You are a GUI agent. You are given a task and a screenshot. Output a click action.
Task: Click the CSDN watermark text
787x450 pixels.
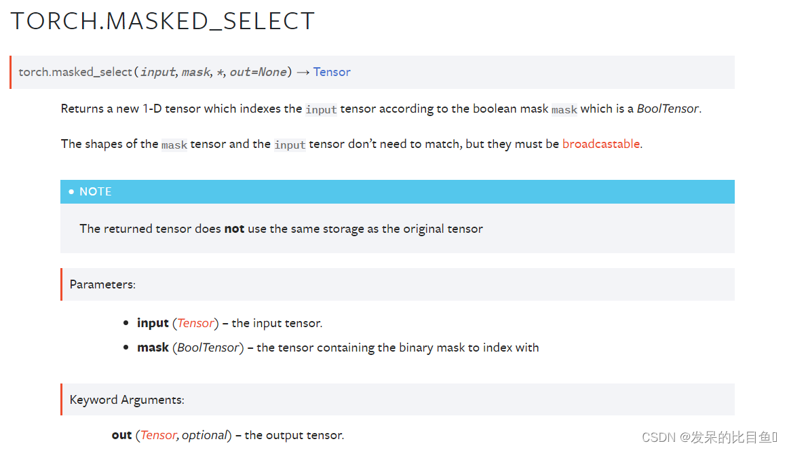click(x=709, y=437)
